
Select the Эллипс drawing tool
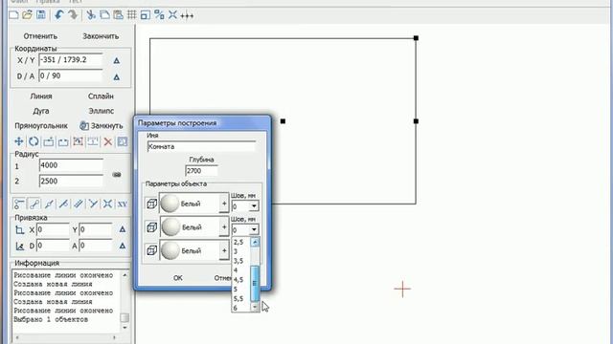click(101, 111)
